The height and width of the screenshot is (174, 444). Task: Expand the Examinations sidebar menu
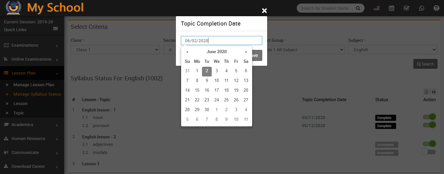(32, 45)
